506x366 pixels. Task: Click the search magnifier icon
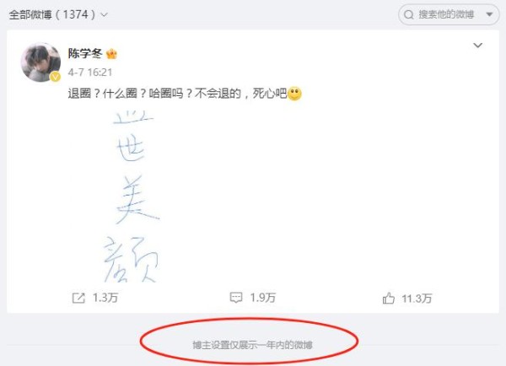(x=409, y=14)
